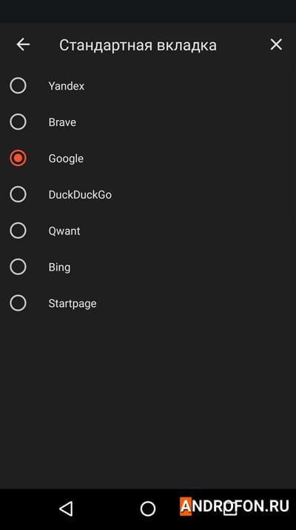Enable the DuckDuckGo radio button
The width and height of the screenshot is (296, 530).
point(18,194)
